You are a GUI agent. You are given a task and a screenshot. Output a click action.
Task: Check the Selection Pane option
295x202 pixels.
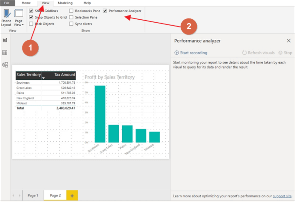[71, 17]
